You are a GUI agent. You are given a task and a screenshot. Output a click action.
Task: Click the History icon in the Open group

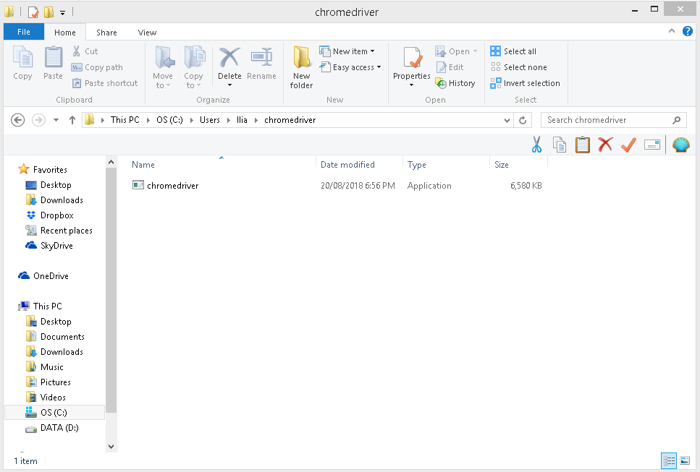click(x=455, y=82)
